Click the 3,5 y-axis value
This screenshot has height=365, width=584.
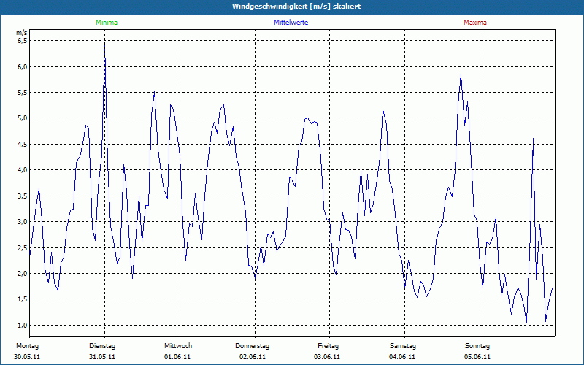coord(23,196)
